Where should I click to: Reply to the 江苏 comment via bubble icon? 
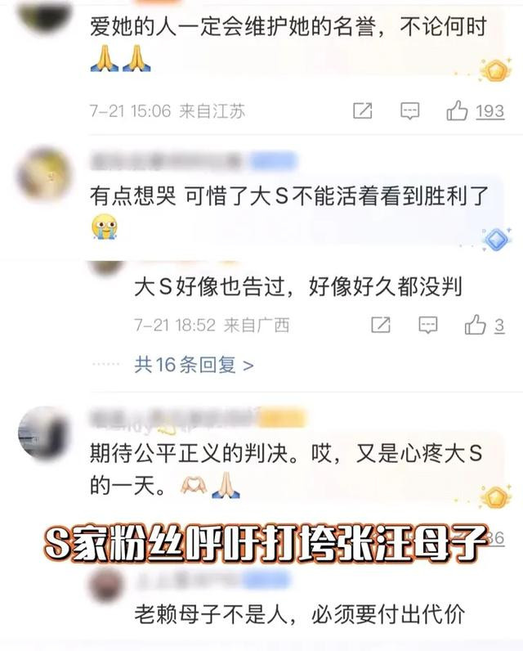pos(409,111)
